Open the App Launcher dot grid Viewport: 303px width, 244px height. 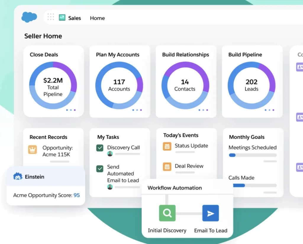point(51,17)
